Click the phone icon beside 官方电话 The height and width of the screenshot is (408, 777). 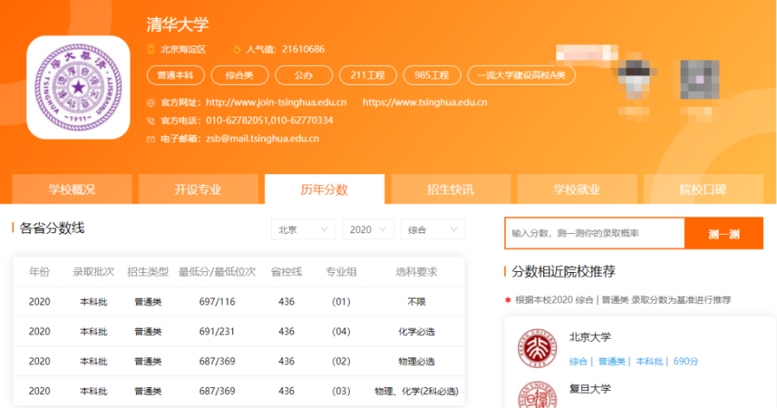click(x=152, y=120)
